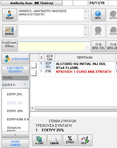117x148 pixels.
Task: Click Απόδειξη Λιαν. (ΜΕ Πελάτη) button
Action: pyautogui.click(x=31, y=3)
